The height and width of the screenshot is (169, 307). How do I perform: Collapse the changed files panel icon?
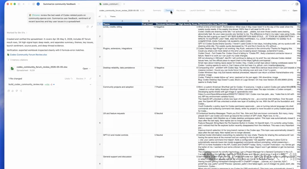pyautogui.click(x=90, y=78)
